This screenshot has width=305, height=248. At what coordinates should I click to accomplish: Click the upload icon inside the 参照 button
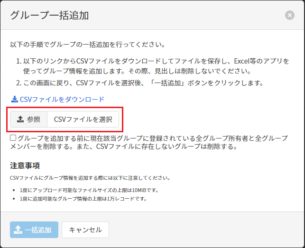coord(20,119)
